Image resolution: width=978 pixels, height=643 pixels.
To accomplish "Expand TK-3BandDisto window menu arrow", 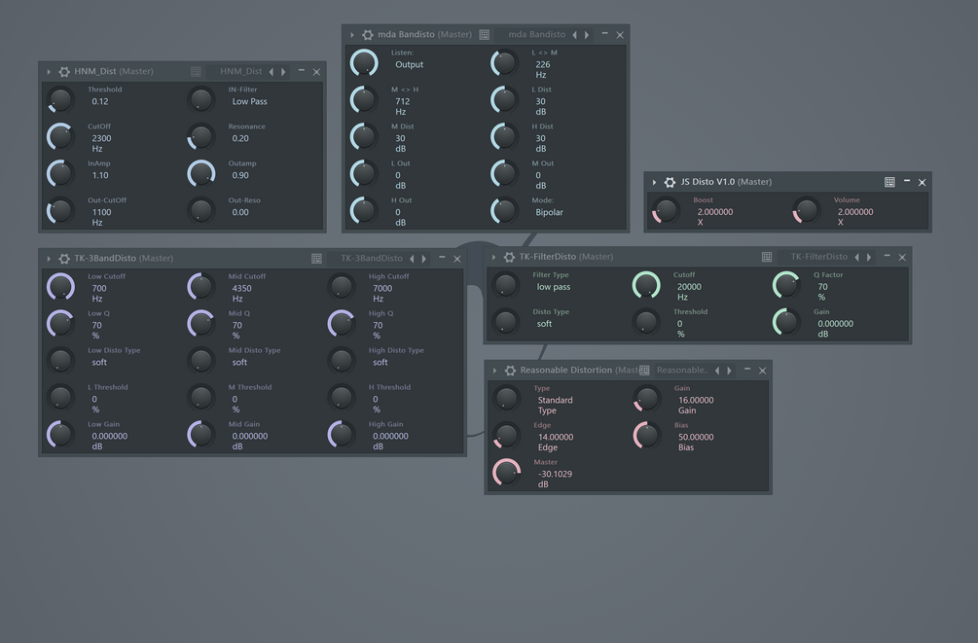I will 49,258.
